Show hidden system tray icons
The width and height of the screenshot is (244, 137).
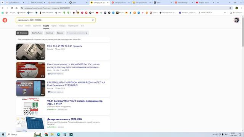click(x=213, y=134)
